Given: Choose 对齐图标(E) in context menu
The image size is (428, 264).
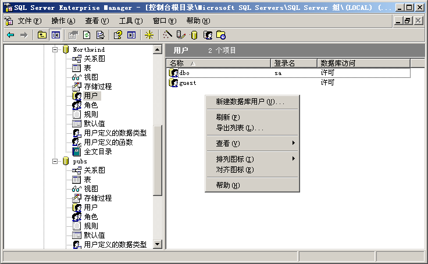Looking at the screenshot, I should tap(252, 170).
